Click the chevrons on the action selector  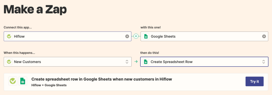pos(263,62)
